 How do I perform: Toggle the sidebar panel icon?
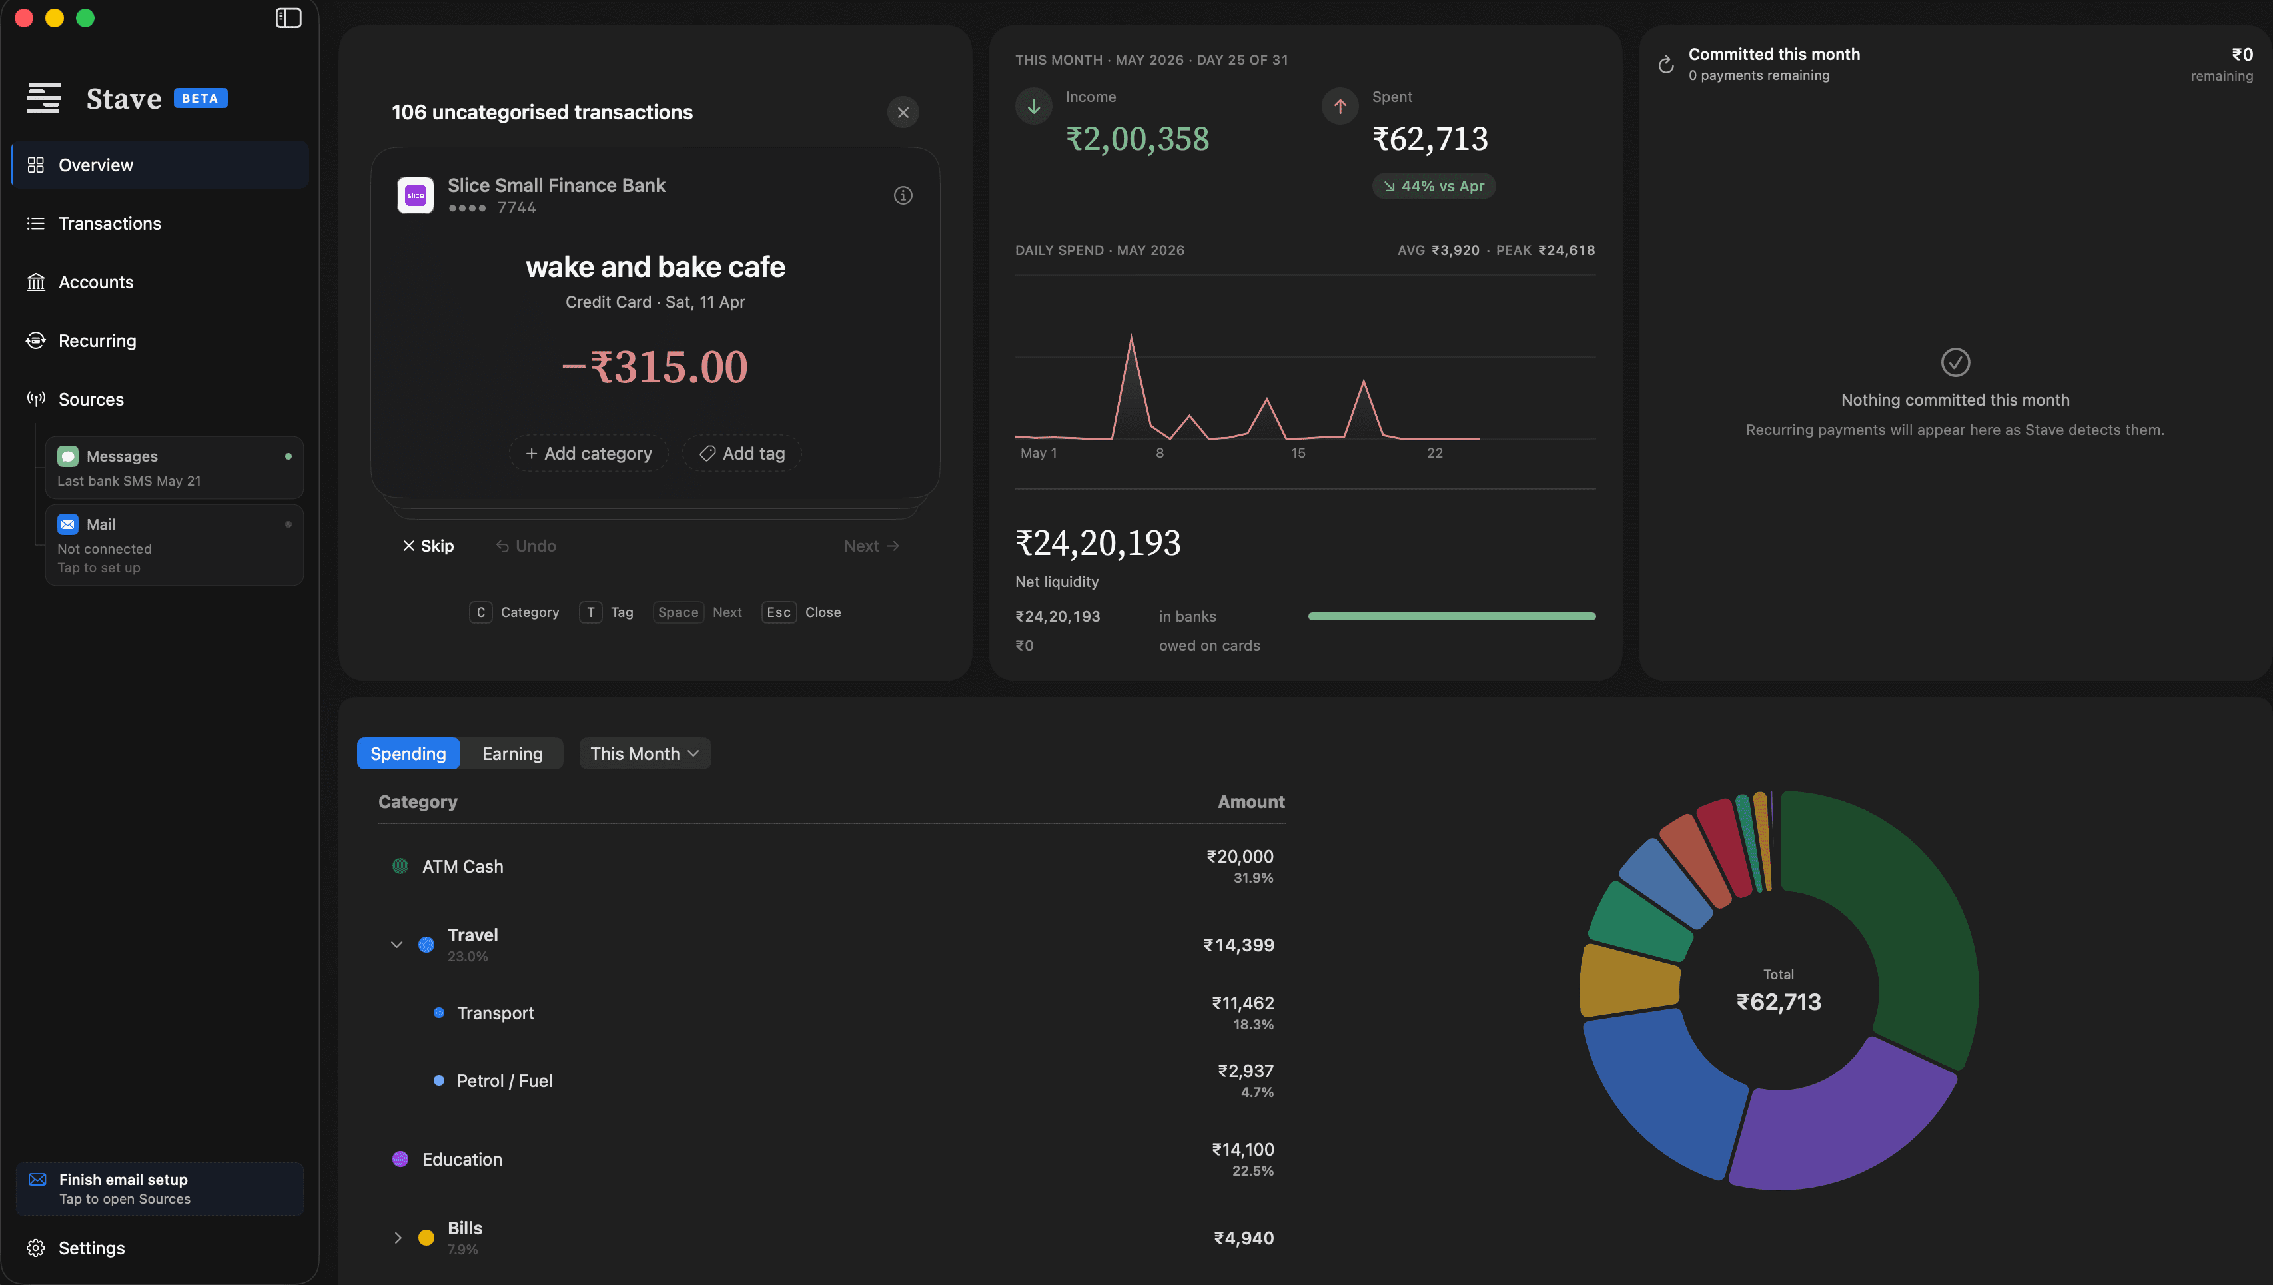tap(288, 17)
